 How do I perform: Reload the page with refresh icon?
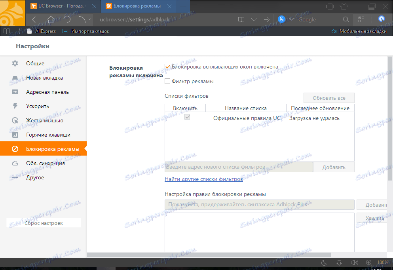click(66, 19)
